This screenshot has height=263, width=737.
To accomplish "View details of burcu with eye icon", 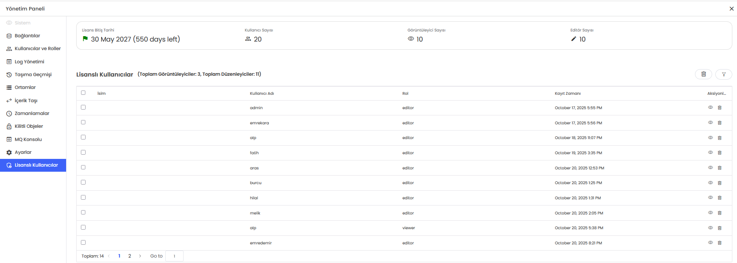I will tap(710, 183).
